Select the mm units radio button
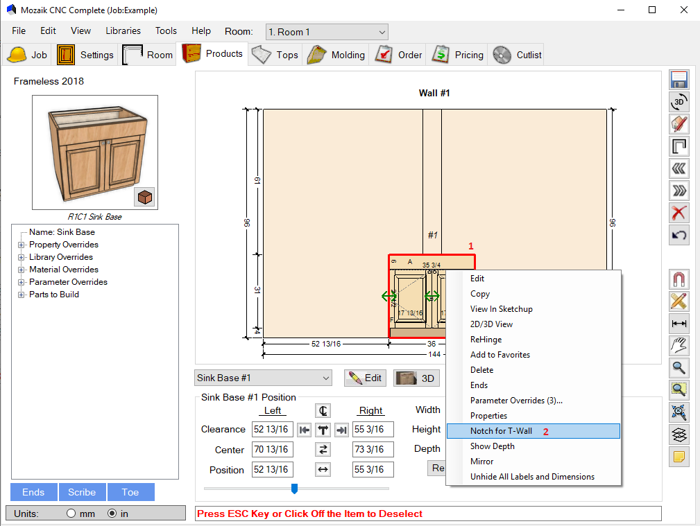 [71, 514]
